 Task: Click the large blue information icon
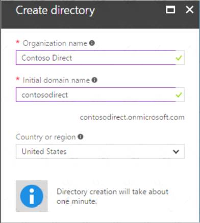tap(32, 196)
